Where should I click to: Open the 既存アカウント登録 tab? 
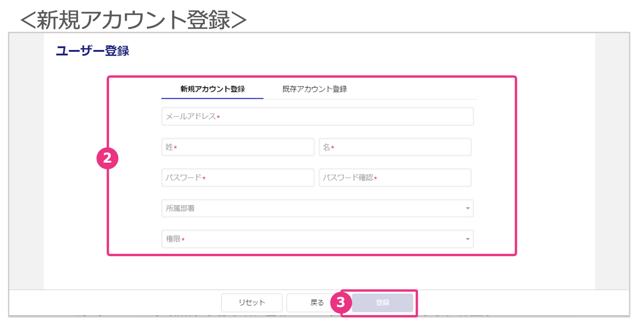(315, 89)
